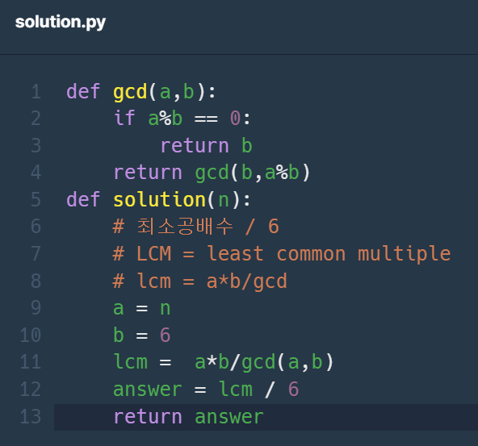Click line 'b = 6'
Screen dimensions: 478x446
coord(142,335)
